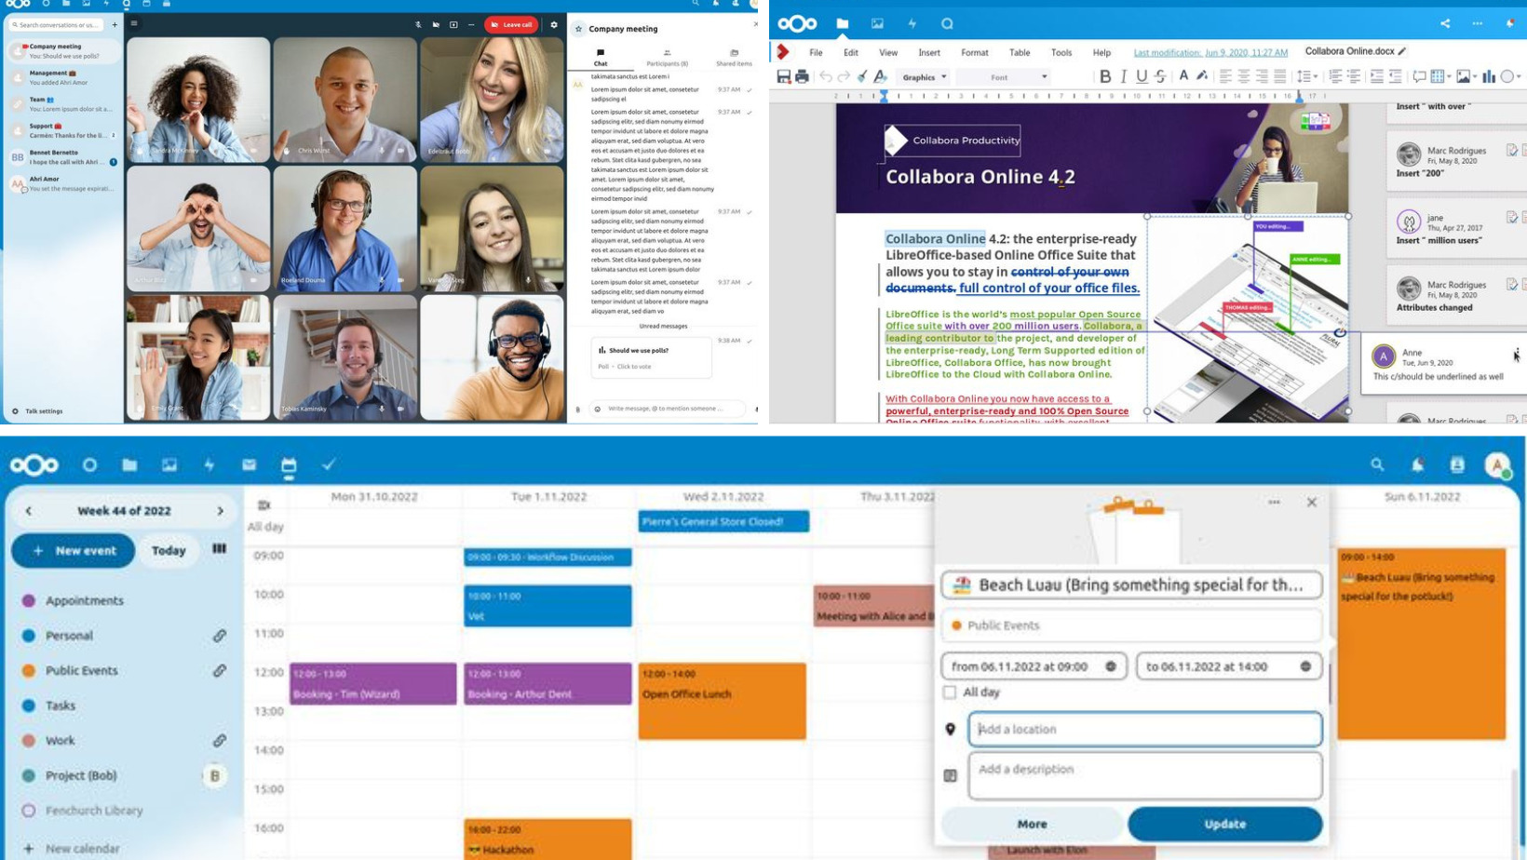Click the Leave call button
The width and height of the screenshot is (1527, 860).
pyautogui.click(x=511, y=24)
